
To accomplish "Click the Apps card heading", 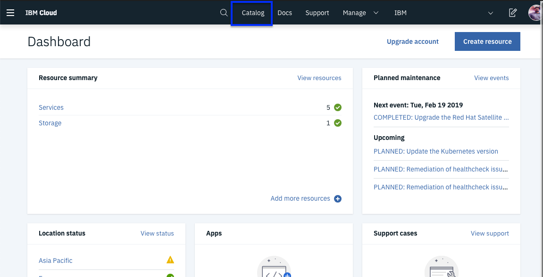I will 214,234.
